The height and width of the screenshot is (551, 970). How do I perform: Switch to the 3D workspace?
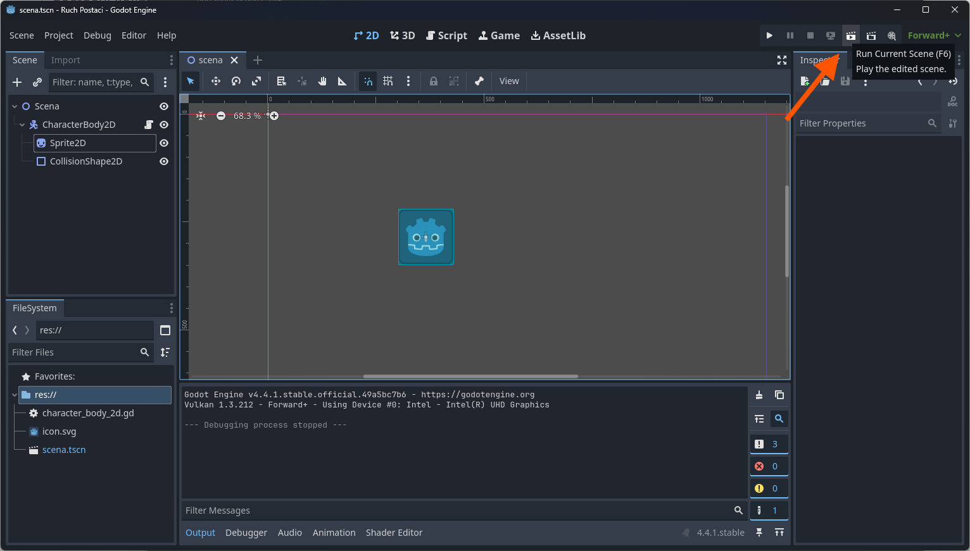403,35
